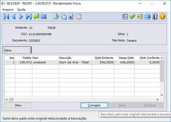
Task: Click the Estrutura button
Action: [x=150, y=105]
